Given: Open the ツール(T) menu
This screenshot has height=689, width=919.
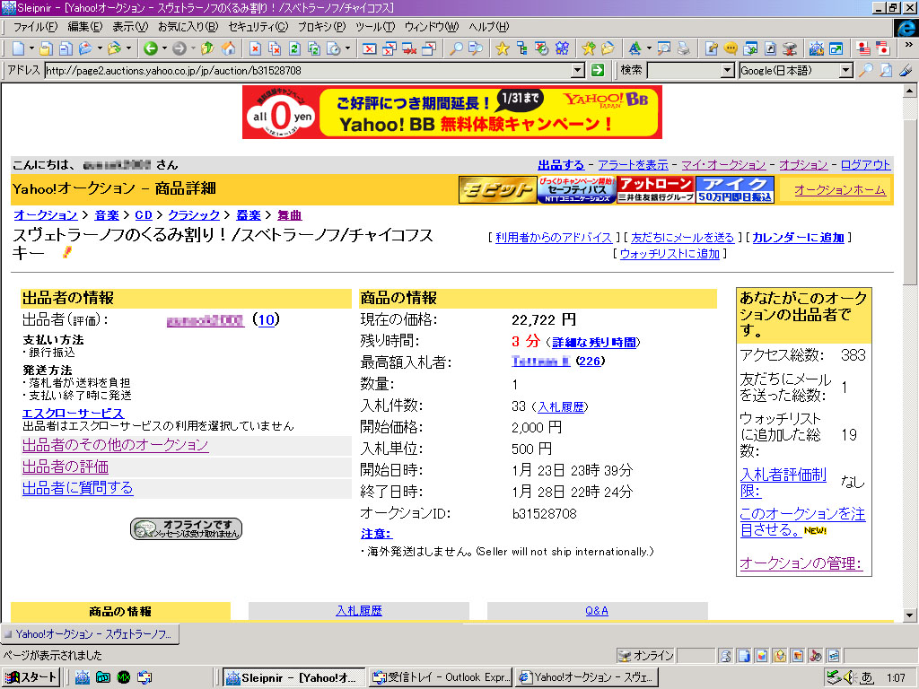Looking at the screenshot, I should (x=375, y=26).
